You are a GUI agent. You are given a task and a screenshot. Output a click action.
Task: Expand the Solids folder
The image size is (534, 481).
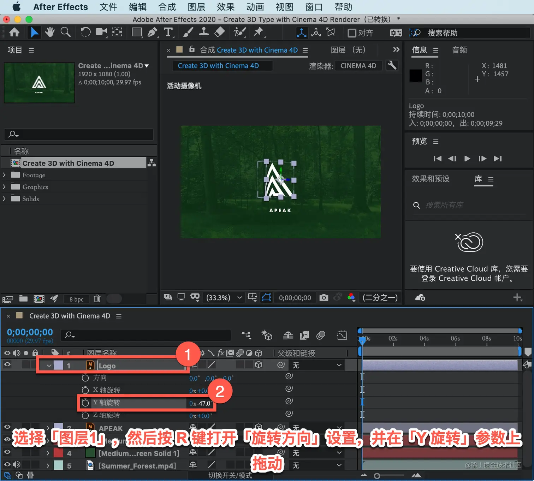[x=4, y=198]
